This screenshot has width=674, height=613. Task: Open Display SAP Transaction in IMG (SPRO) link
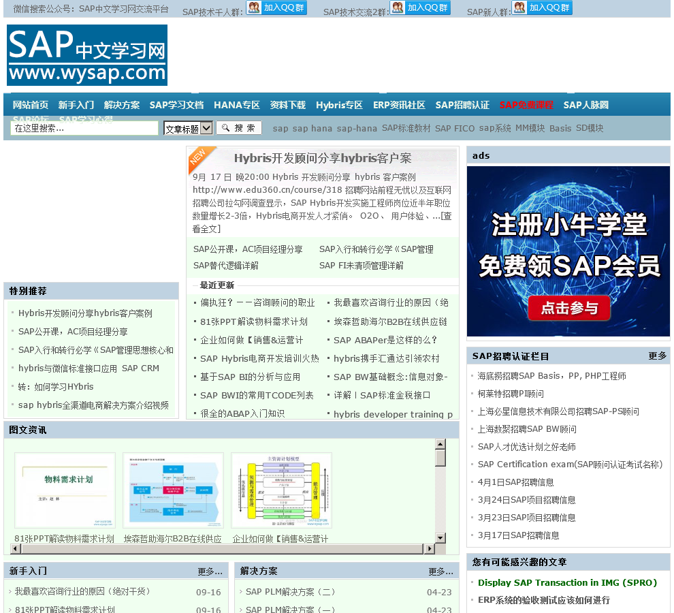coord(567,582)
